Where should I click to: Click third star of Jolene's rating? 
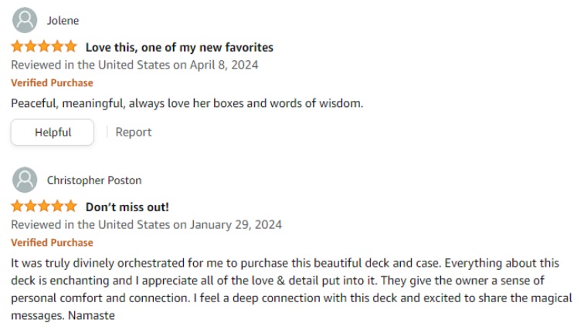[x=44, y=47]
